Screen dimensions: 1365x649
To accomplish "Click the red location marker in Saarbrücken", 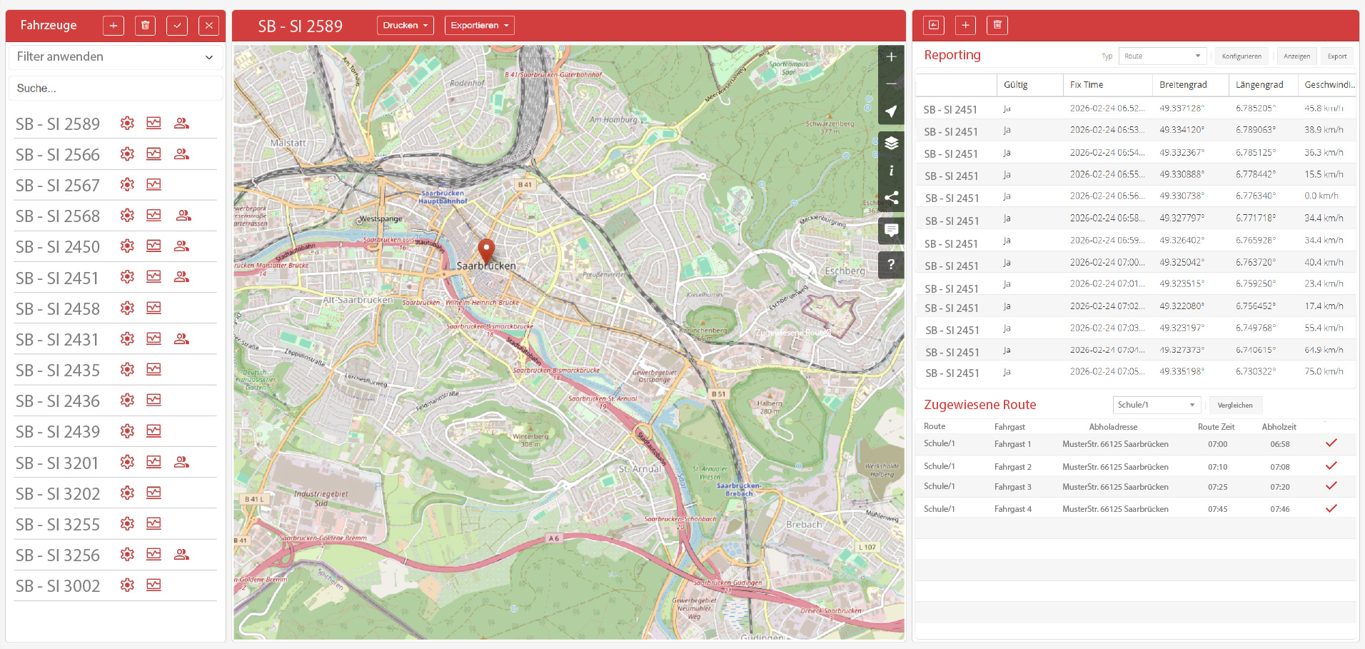I will (x=486, y=251).
